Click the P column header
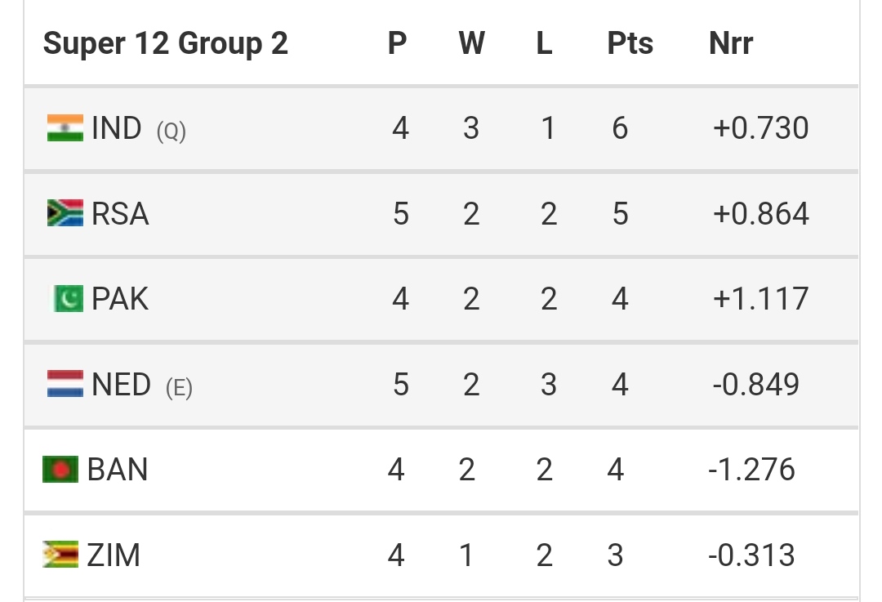The width and height of the screenshot is (882, 602). (x=397, y=43)
